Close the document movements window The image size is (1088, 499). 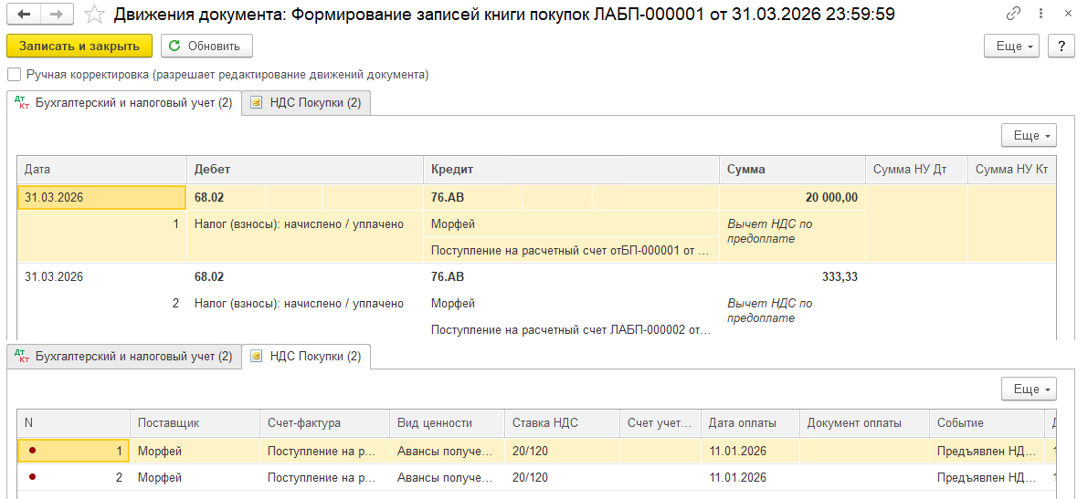pos(1067,13)
